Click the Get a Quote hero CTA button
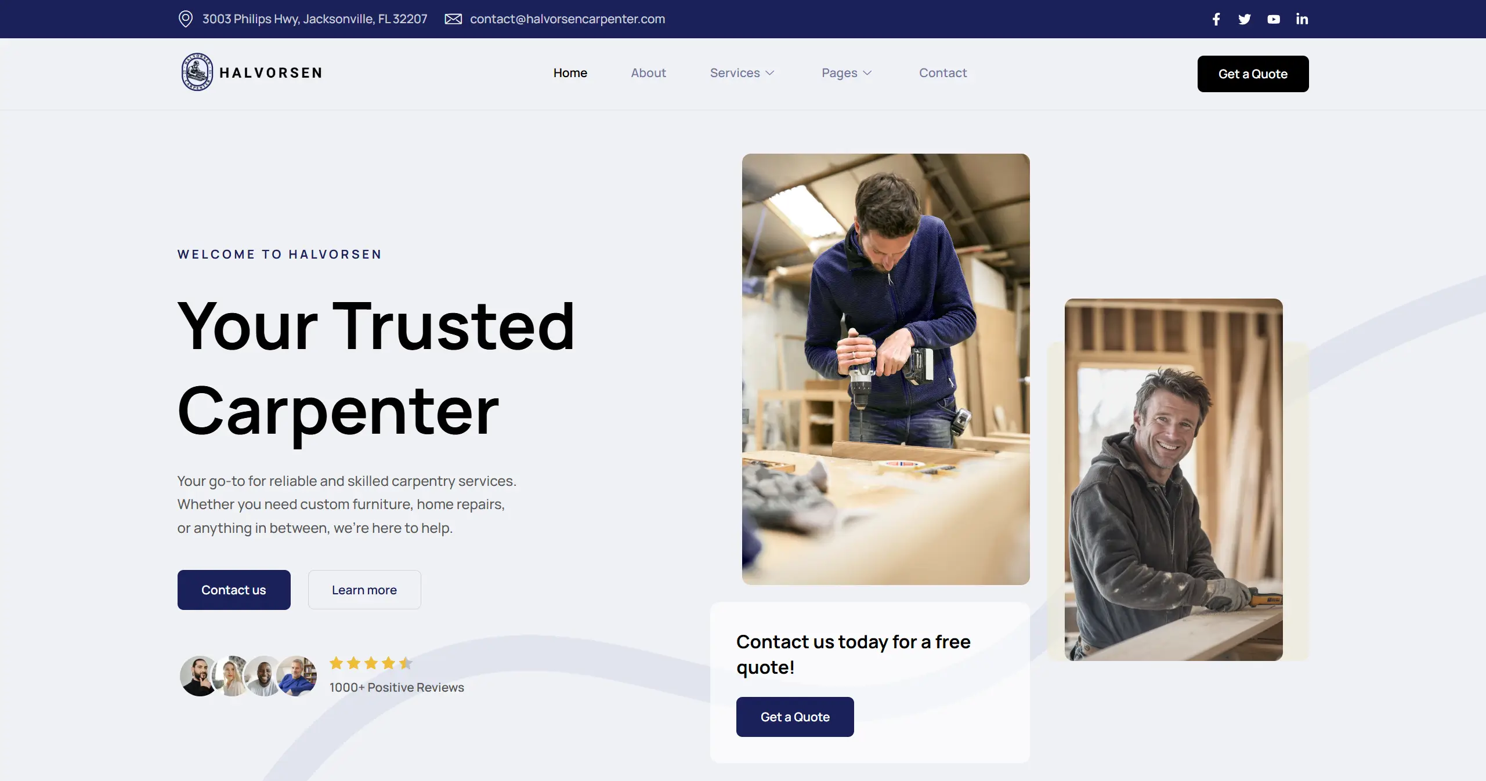The width and height of the screenshot is (1486, 781). click(x=794, y=716)
